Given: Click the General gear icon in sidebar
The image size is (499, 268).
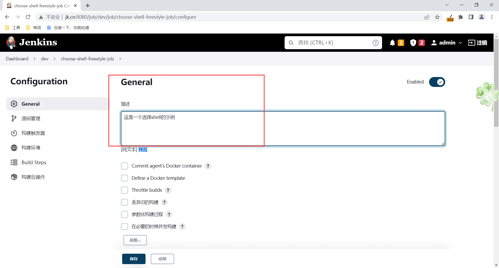Looking at the screenshot, I should click(14, 104).
